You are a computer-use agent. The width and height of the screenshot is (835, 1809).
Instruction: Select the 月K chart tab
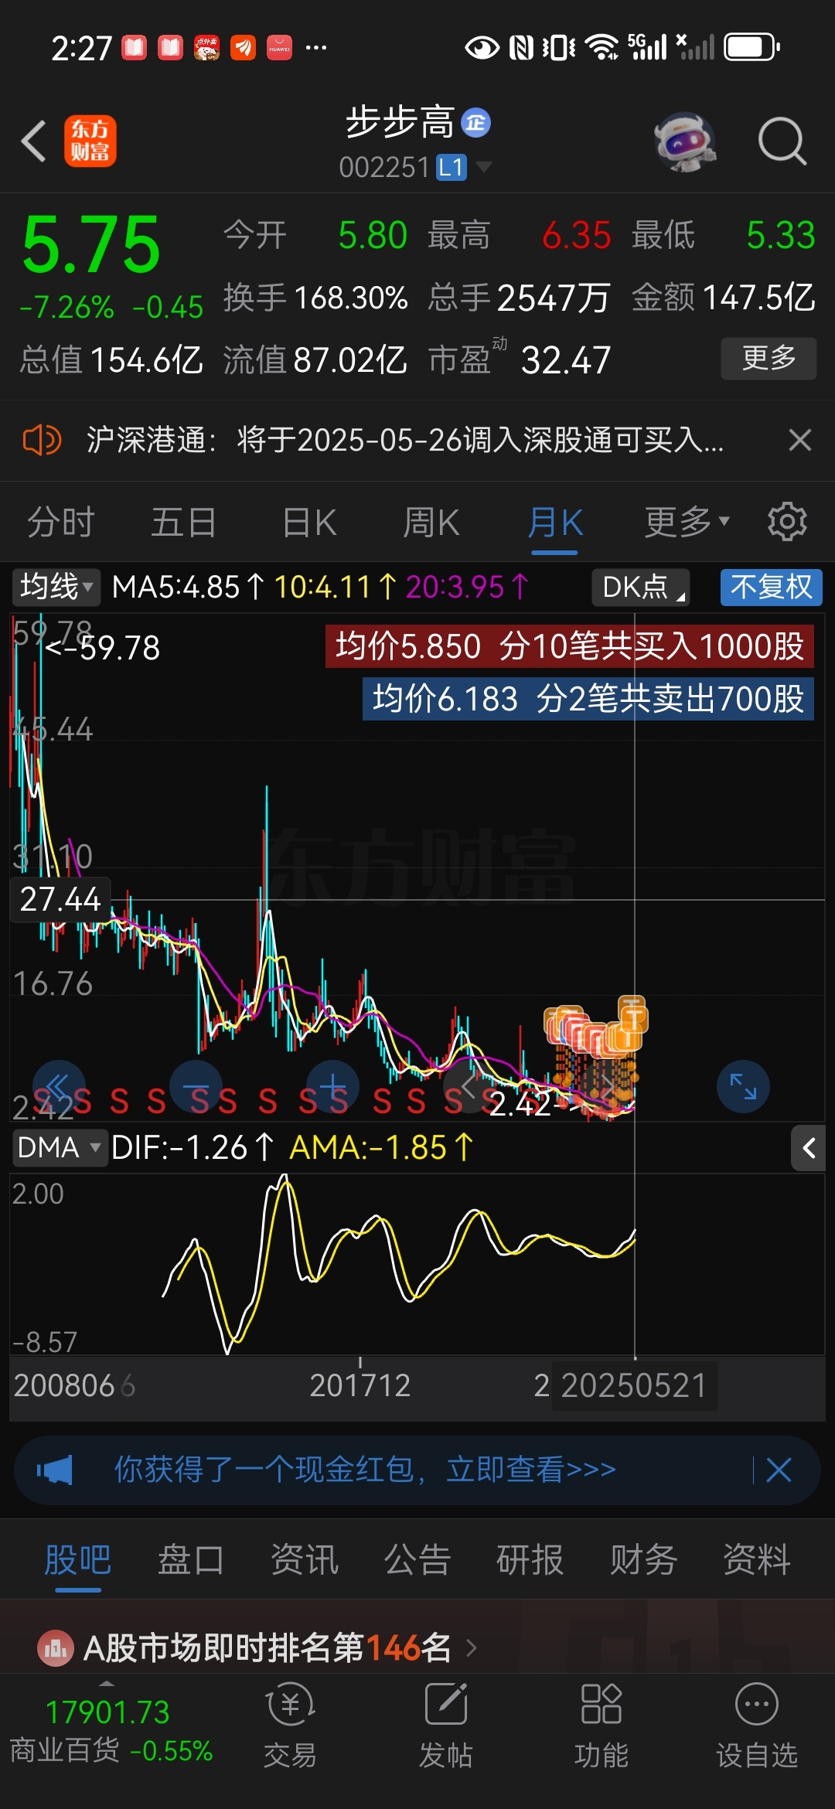pyautogui.click(x=554, y=522)
